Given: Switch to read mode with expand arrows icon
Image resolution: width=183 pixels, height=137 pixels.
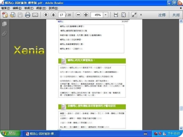Looking at the screenshot, I should [134, 15].
